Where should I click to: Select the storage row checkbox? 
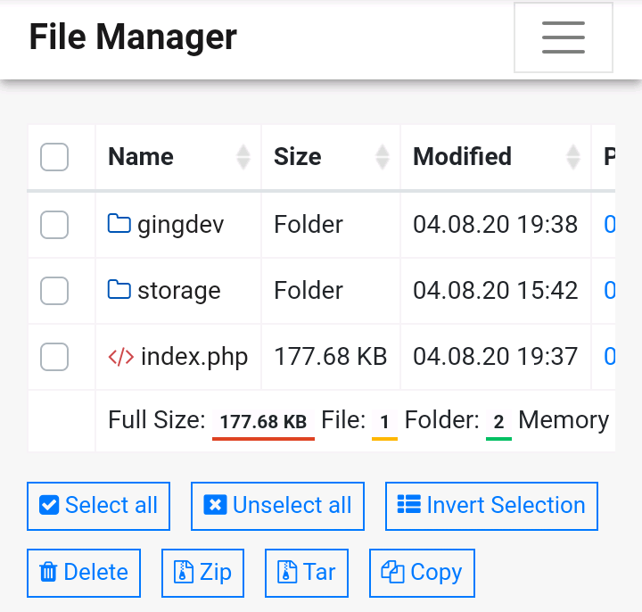[54, 291]
